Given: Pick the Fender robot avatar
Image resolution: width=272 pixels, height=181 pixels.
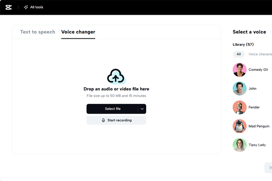Looking at the screenshot, I should point(240,107).
